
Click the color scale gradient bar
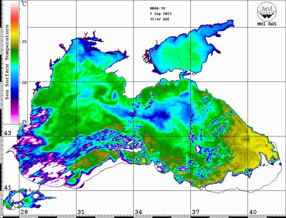click(x=15, y=62)
